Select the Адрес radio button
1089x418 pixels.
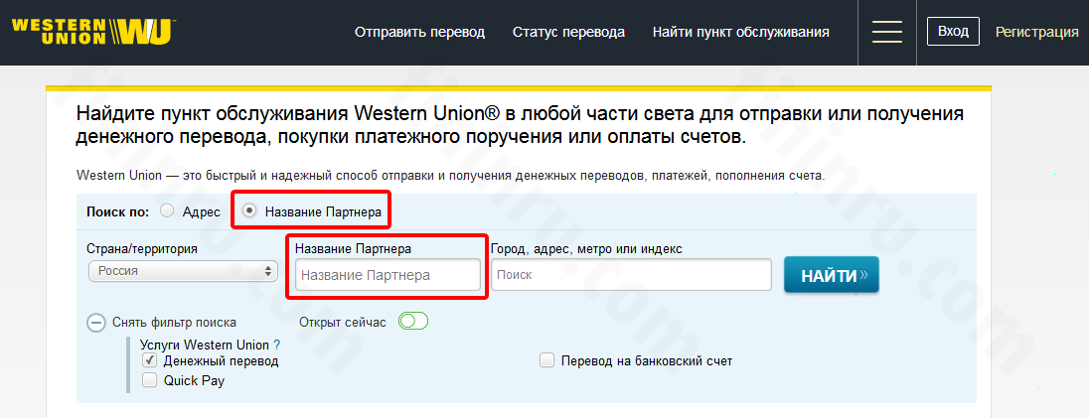coord(167,211)
